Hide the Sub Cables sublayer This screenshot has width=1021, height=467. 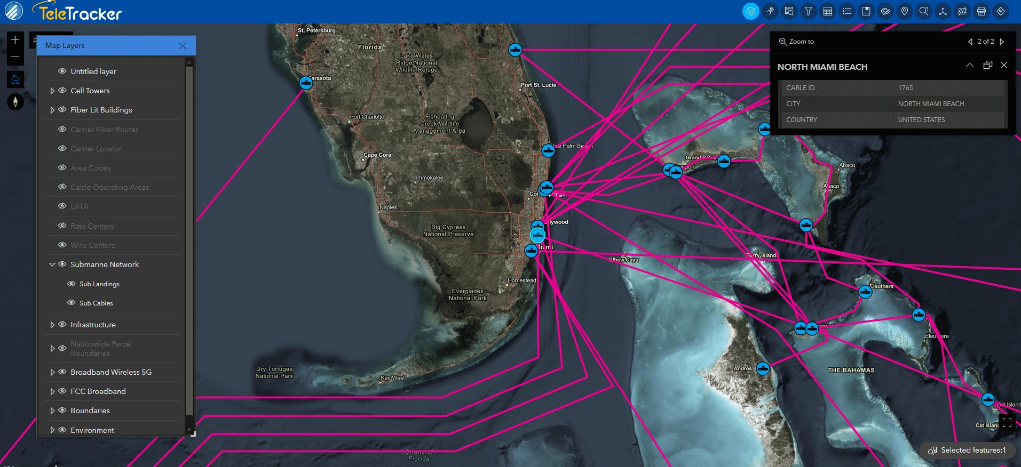coord(71,303)
